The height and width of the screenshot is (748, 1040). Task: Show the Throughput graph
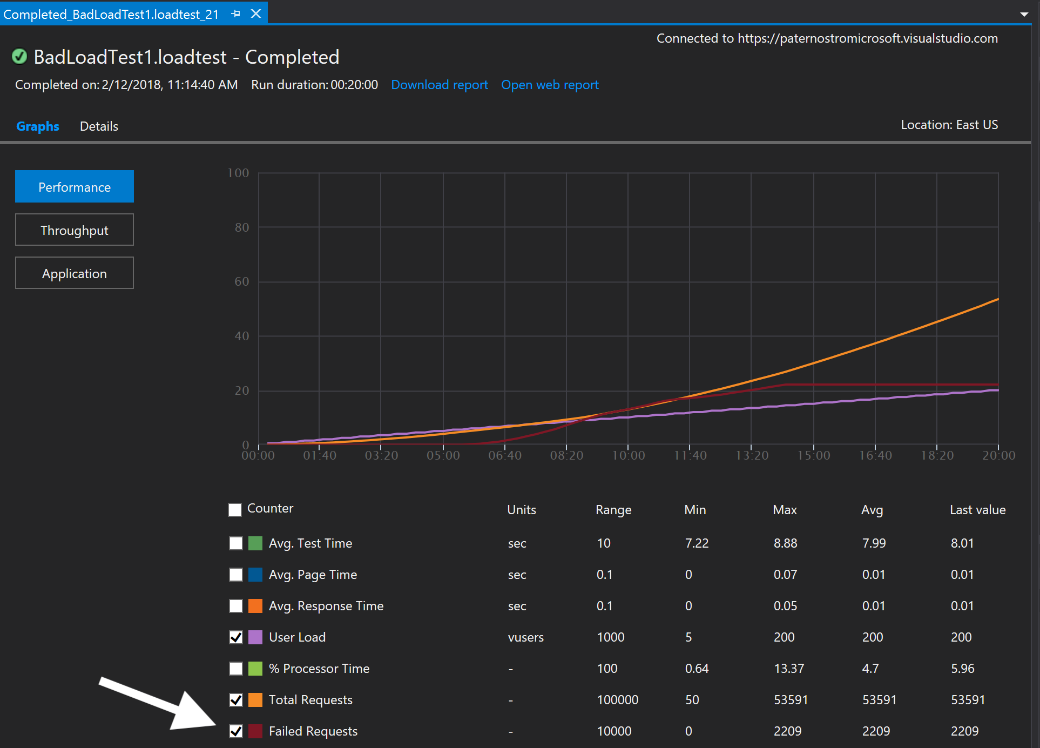pos(75,230)
